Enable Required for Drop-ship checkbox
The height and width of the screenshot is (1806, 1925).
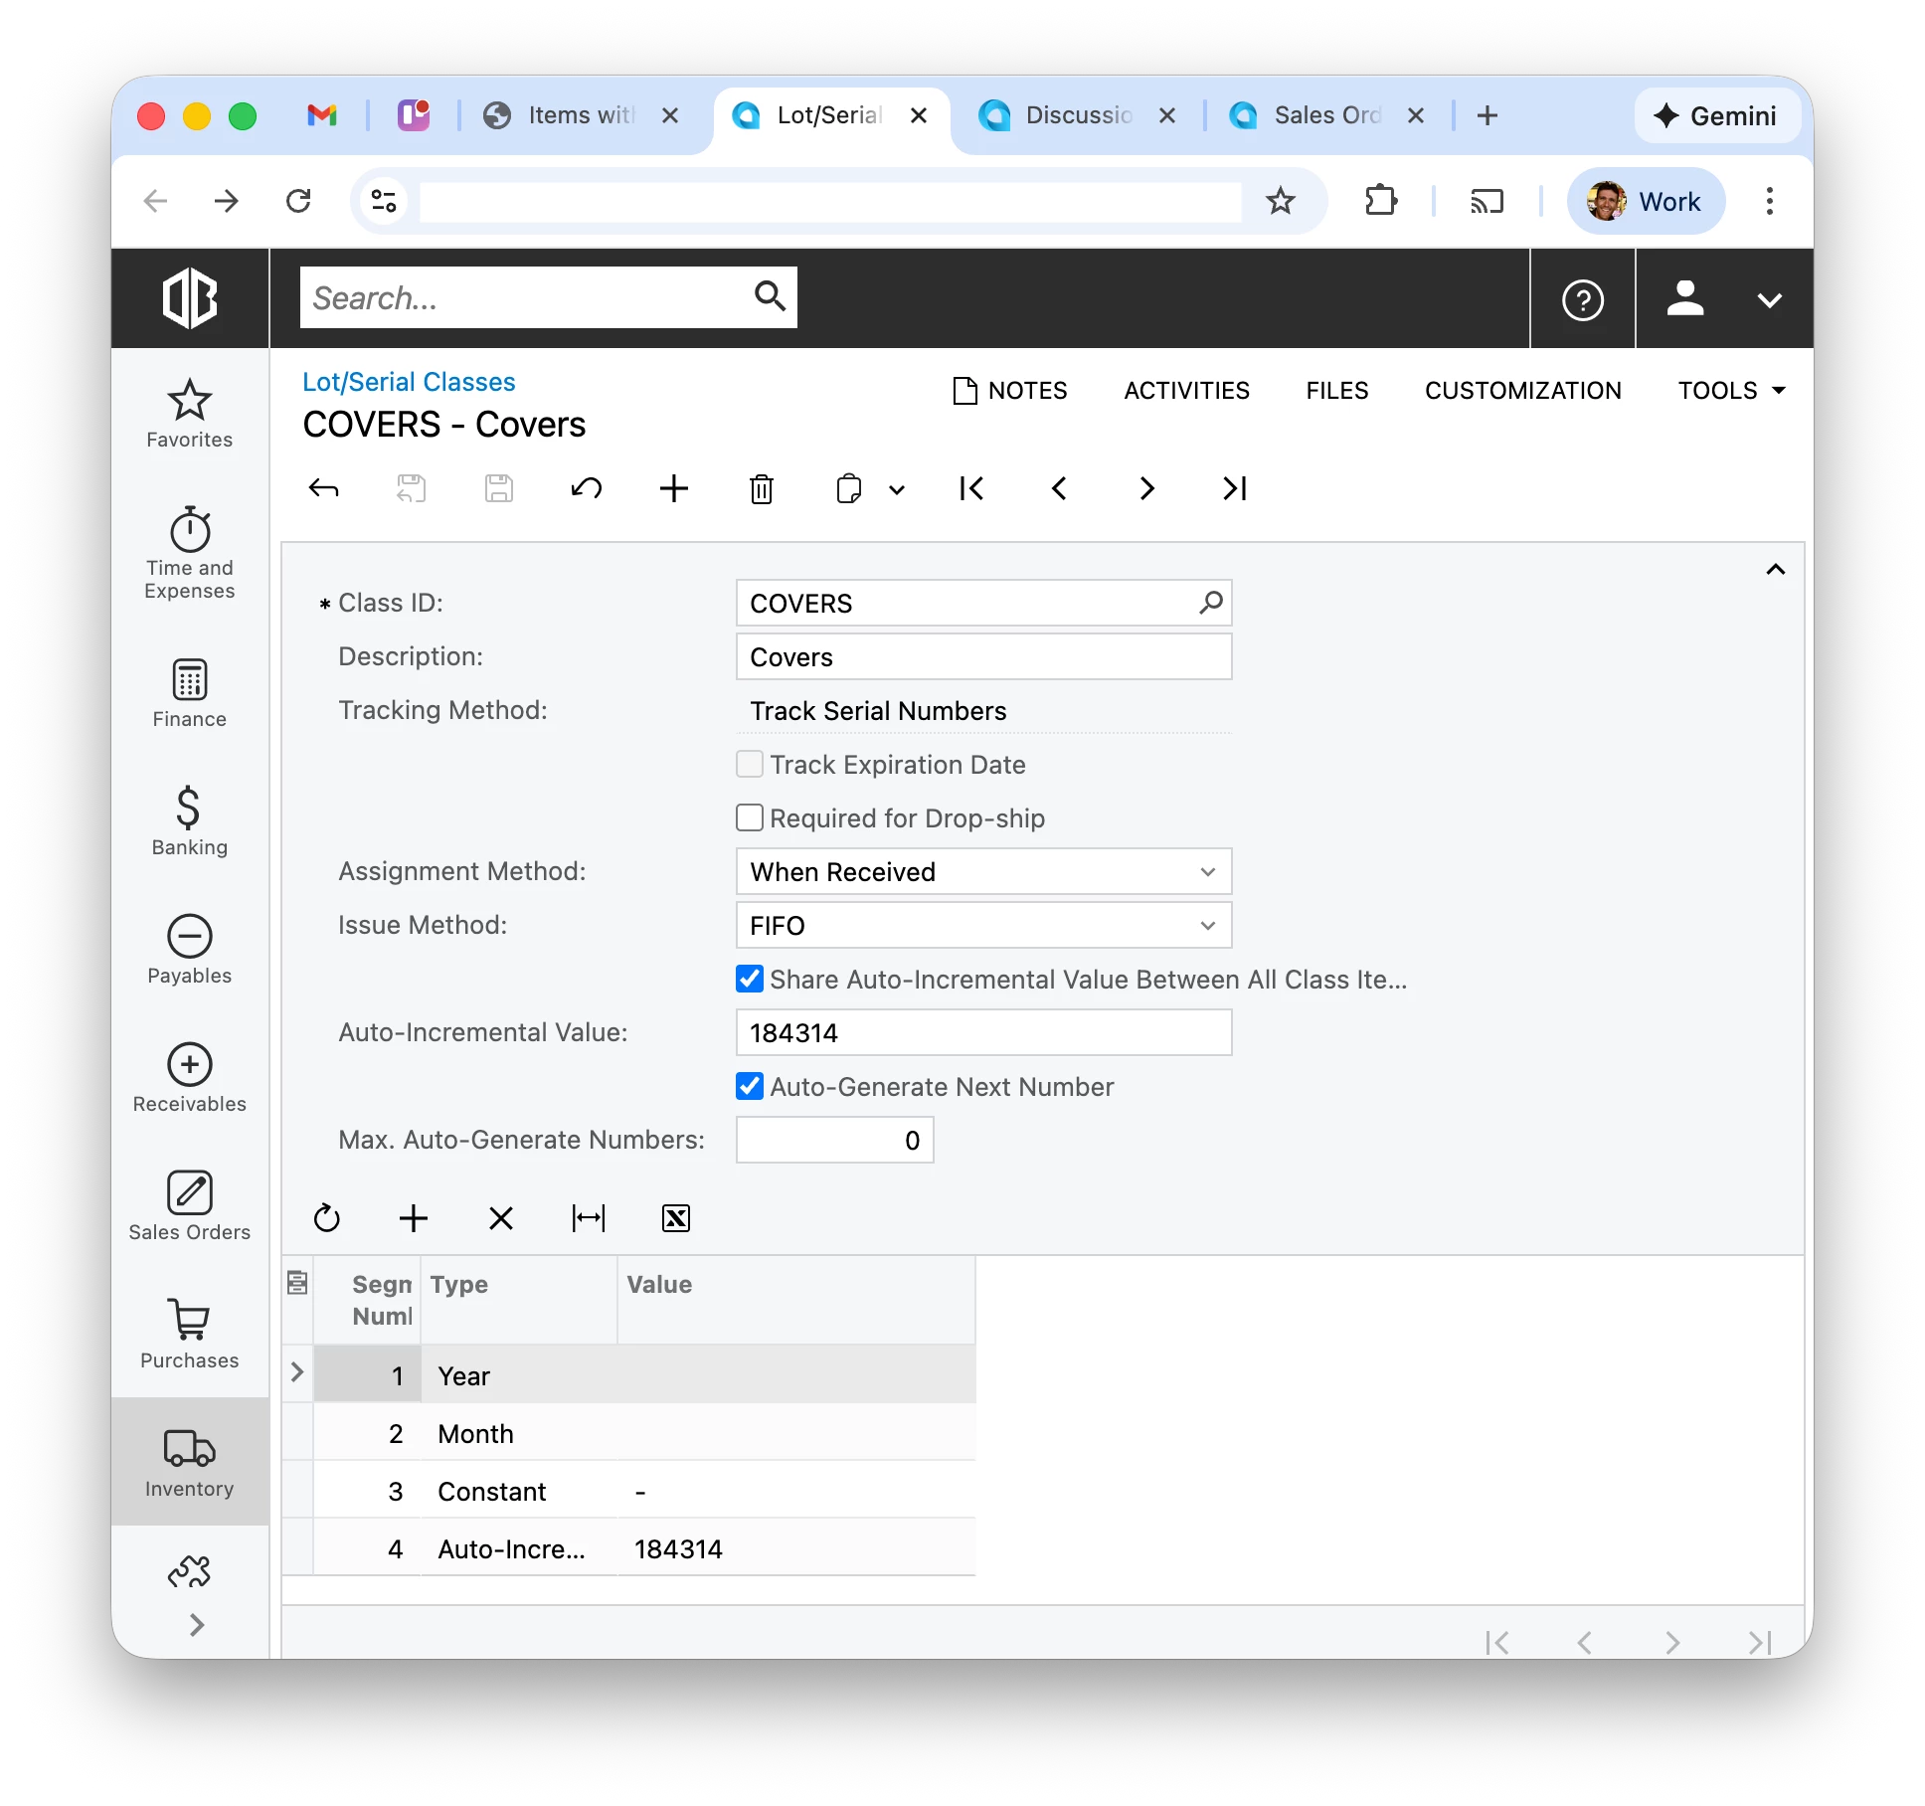(750, 817)
